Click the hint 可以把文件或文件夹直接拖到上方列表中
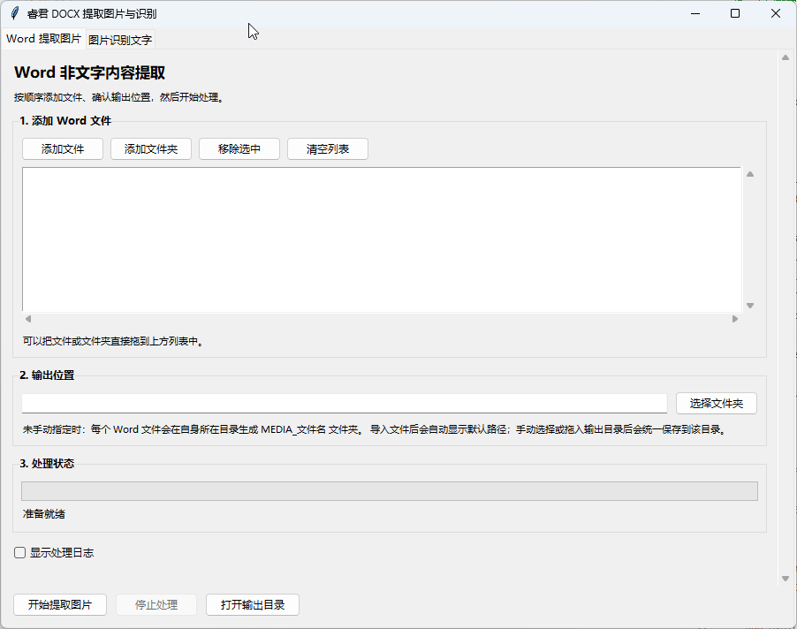Viewport: 797px width, 629px height. coord(113,341)
